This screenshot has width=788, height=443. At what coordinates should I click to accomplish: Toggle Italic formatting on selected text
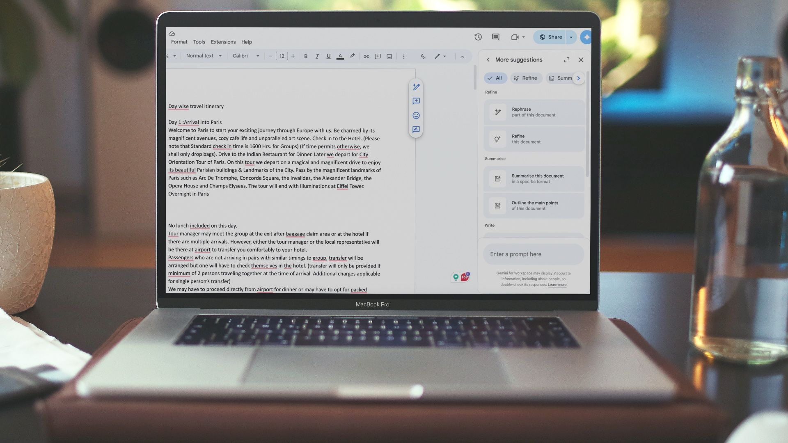[x=316, y=57]
